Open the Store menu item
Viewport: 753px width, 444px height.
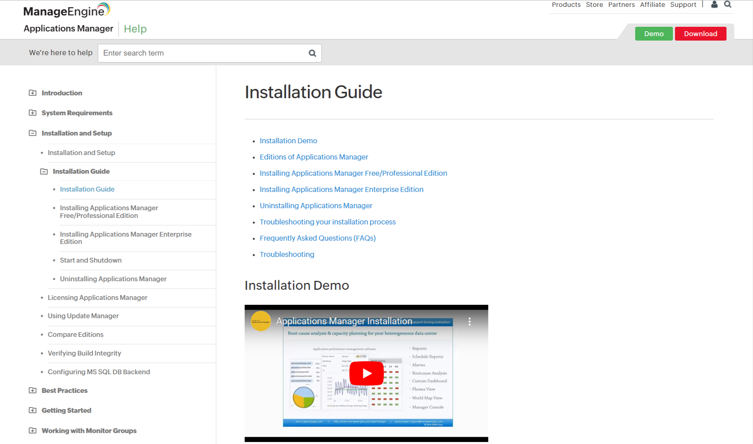coord(594,4)
